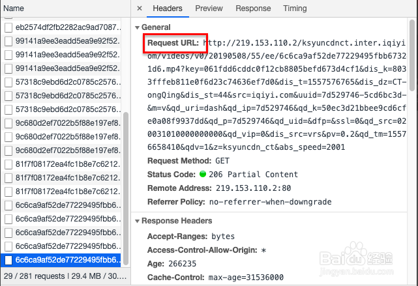418x286 pixels.
Task: Click the request URL value text
Action: [276, 95]
